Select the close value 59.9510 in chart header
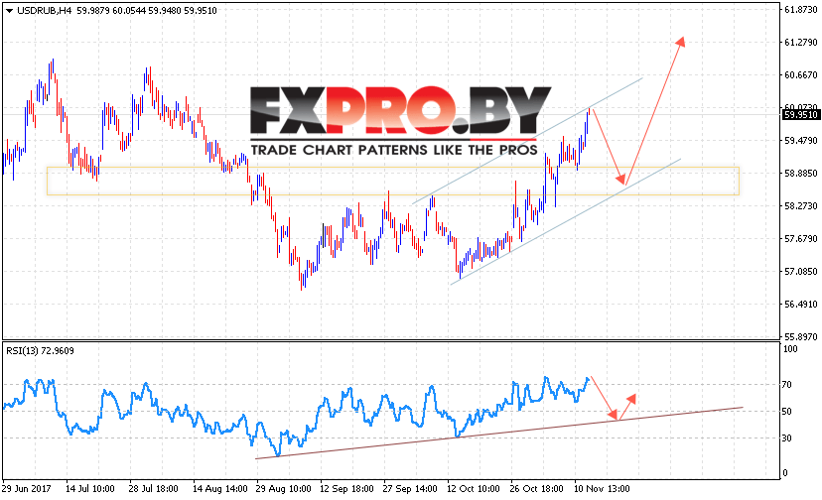822x500 pixels. [x=200, y=11]
